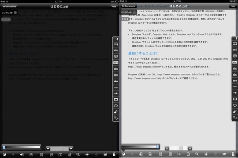Open the document import icon on bright screen

point(141,154)
